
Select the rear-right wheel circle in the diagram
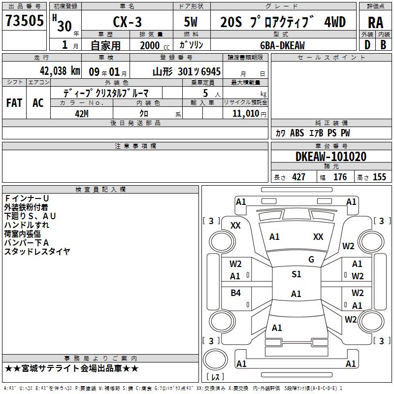371,321
